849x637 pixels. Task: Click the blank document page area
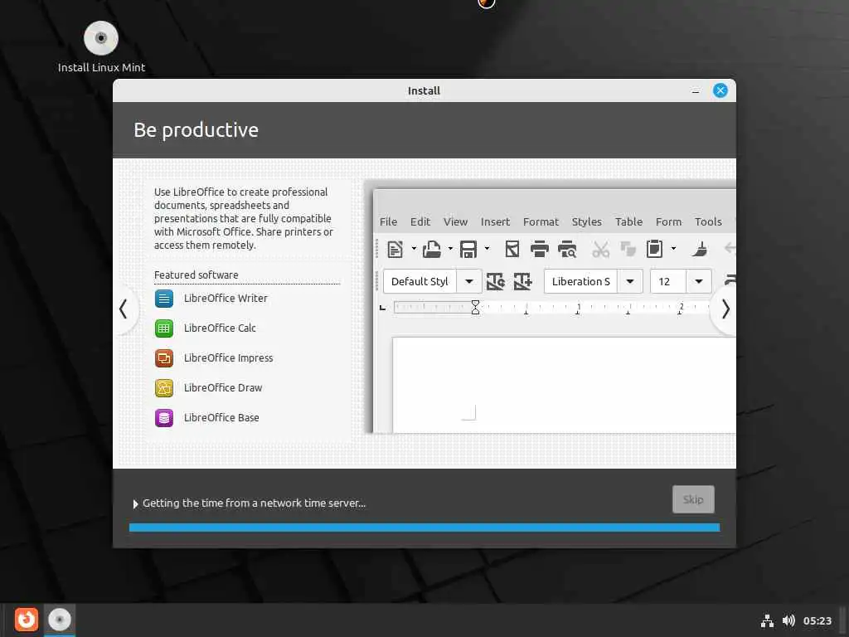(564, 385)
